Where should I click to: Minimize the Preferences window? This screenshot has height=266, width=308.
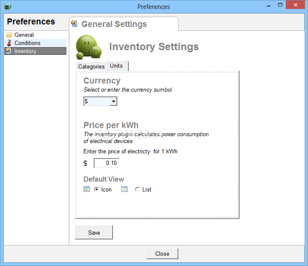click(x=269, y=6)
